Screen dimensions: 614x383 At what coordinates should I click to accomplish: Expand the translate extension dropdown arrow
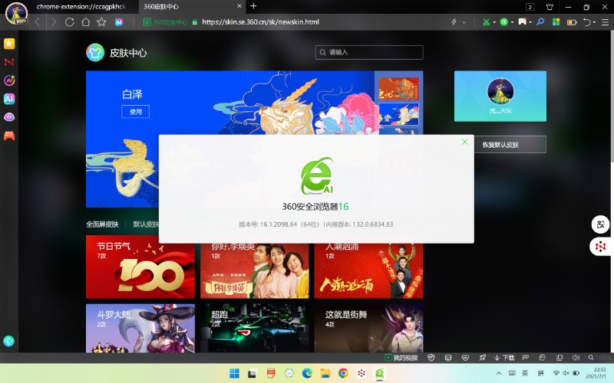coord(512,22)
